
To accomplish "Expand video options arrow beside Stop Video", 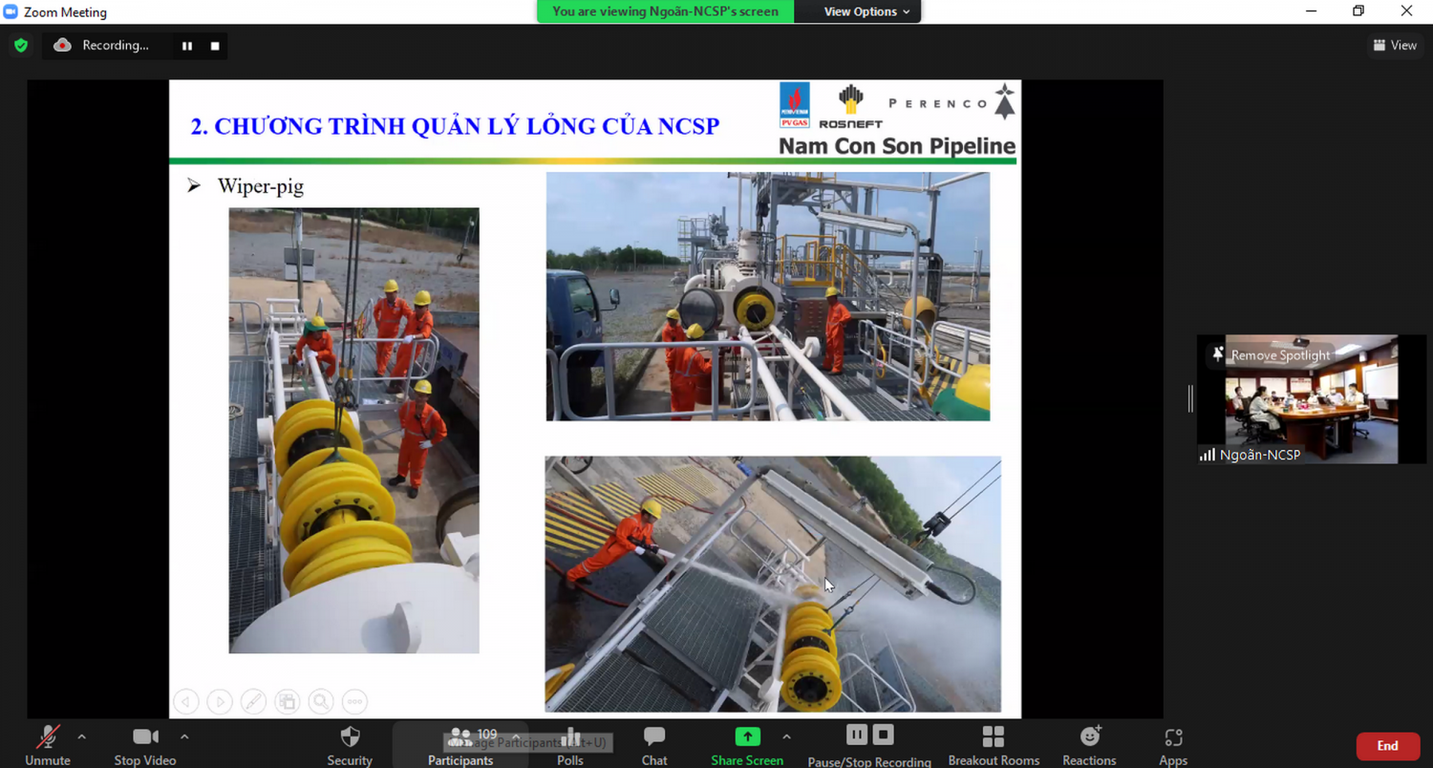I will [x=184, y=736].
